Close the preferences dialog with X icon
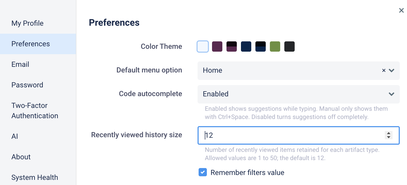 pyautogui.click(x=401, y=10)
